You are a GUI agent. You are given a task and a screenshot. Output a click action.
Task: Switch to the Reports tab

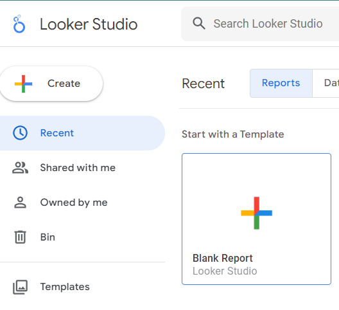pos(281,83)
